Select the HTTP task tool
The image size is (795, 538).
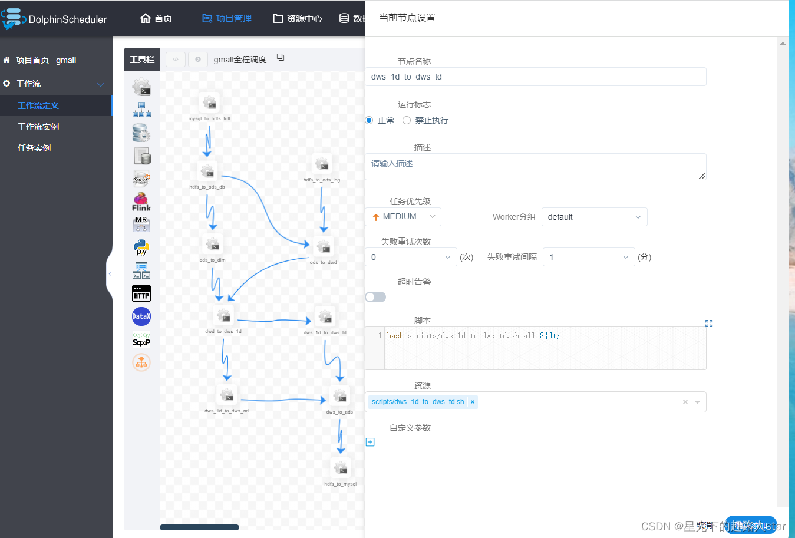141,293
